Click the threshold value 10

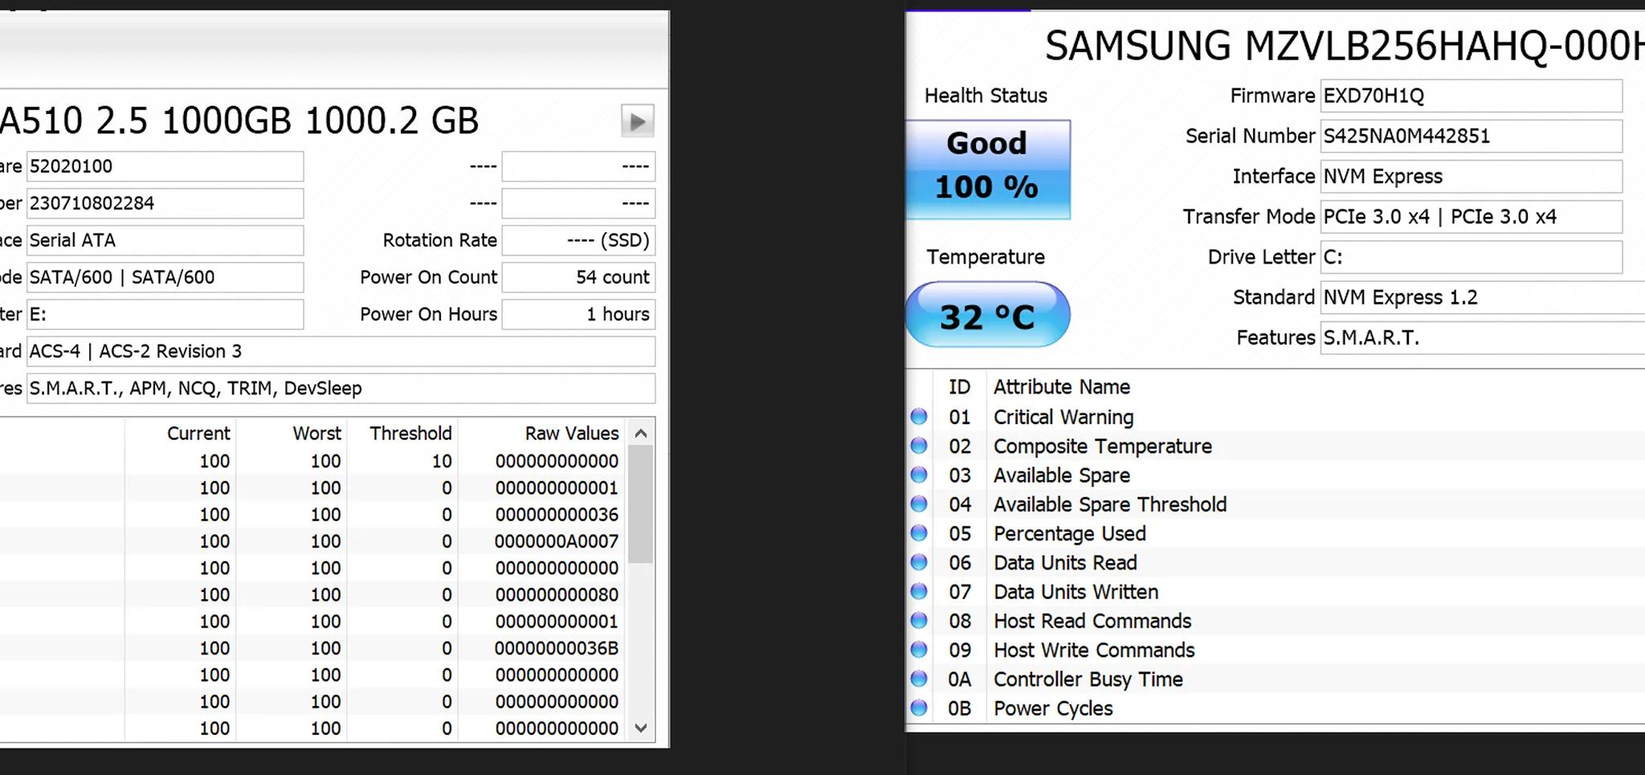coord(442,461)
